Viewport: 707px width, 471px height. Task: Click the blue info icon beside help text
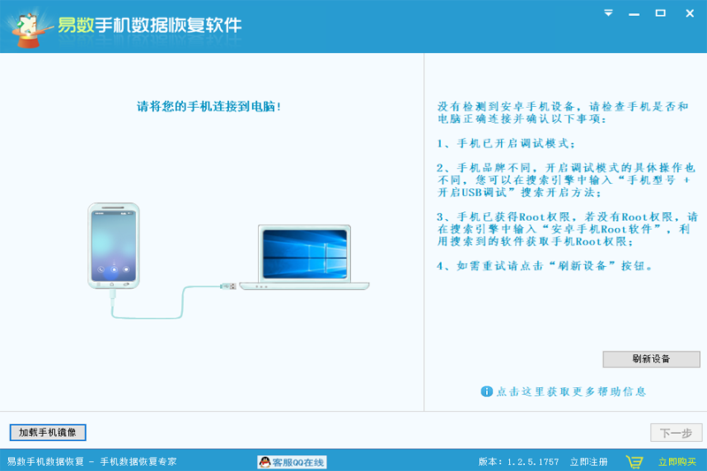[486, 391]
